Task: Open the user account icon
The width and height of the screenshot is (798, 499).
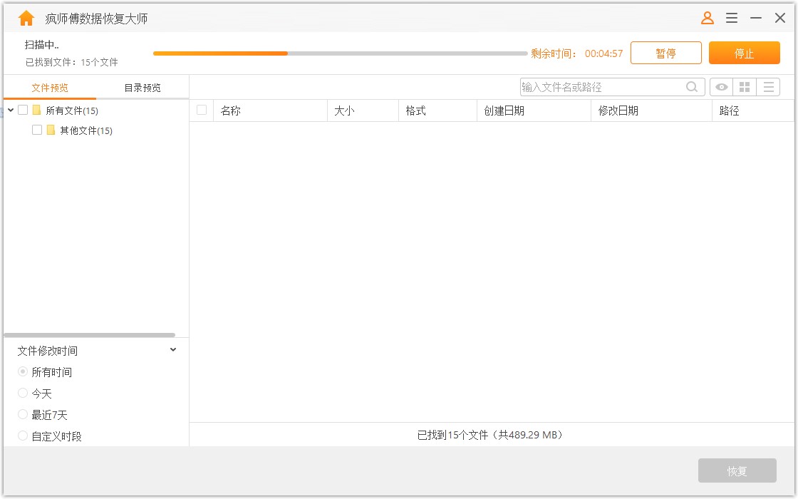Action: (x=708, y=19)
